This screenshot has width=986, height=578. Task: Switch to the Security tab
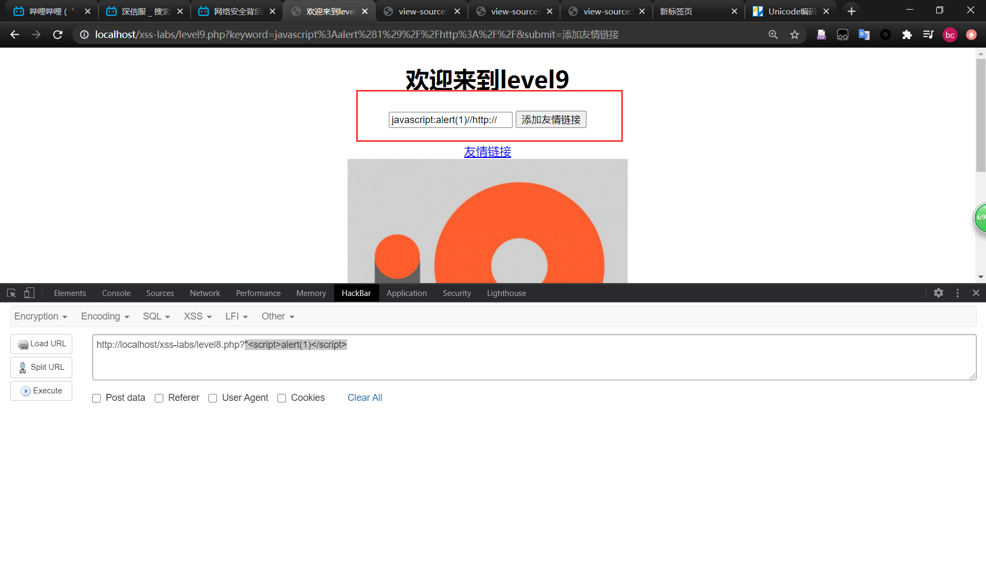tap(457, 293)
